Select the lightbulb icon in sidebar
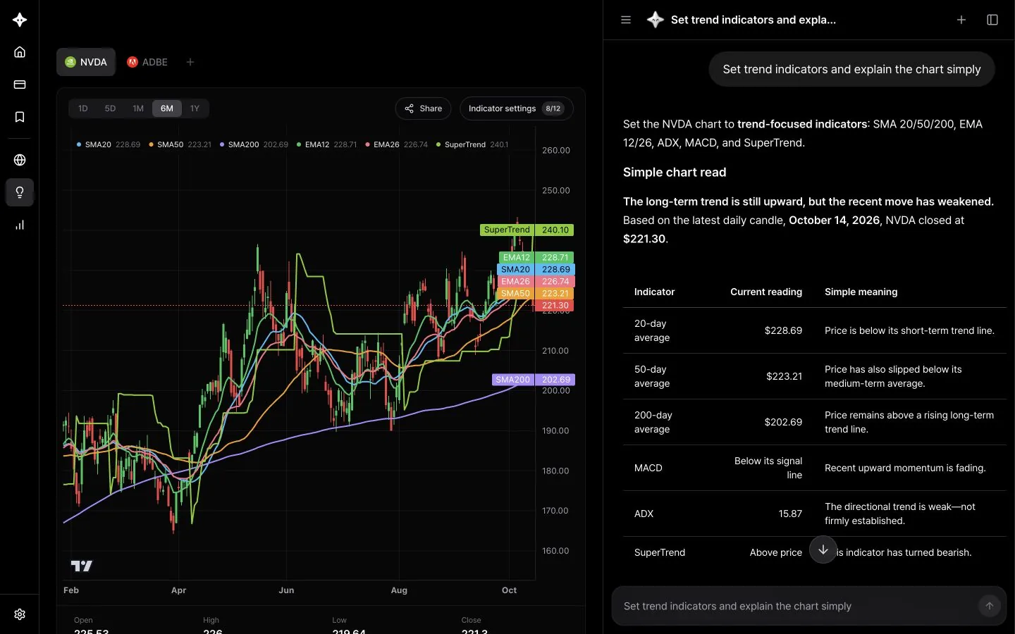 pos(20,192)
